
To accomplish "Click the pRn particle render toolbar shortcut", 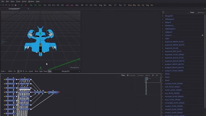I will (72, 5).
